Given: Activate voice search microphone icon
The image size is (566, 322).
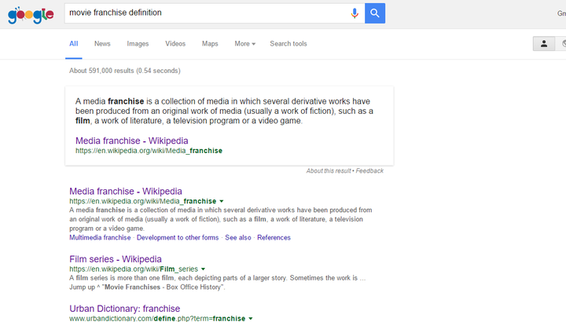Looking at the screenshot, I should (355, 13).
